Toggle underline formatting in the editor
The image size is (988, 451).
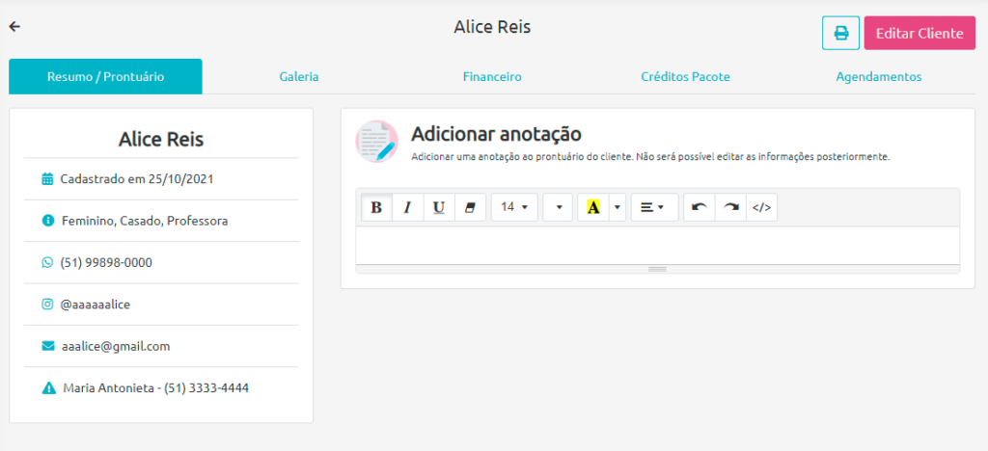(439, 207)
